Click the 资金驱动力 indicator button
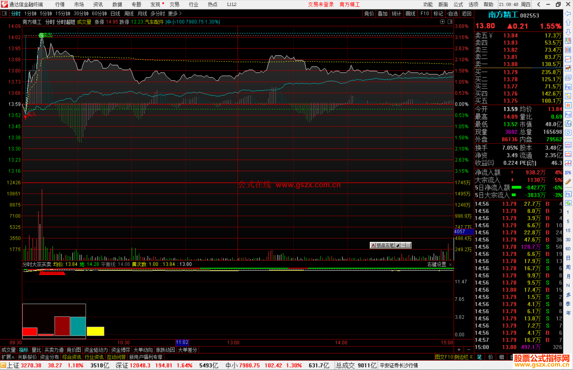 (x=96, y=350)
